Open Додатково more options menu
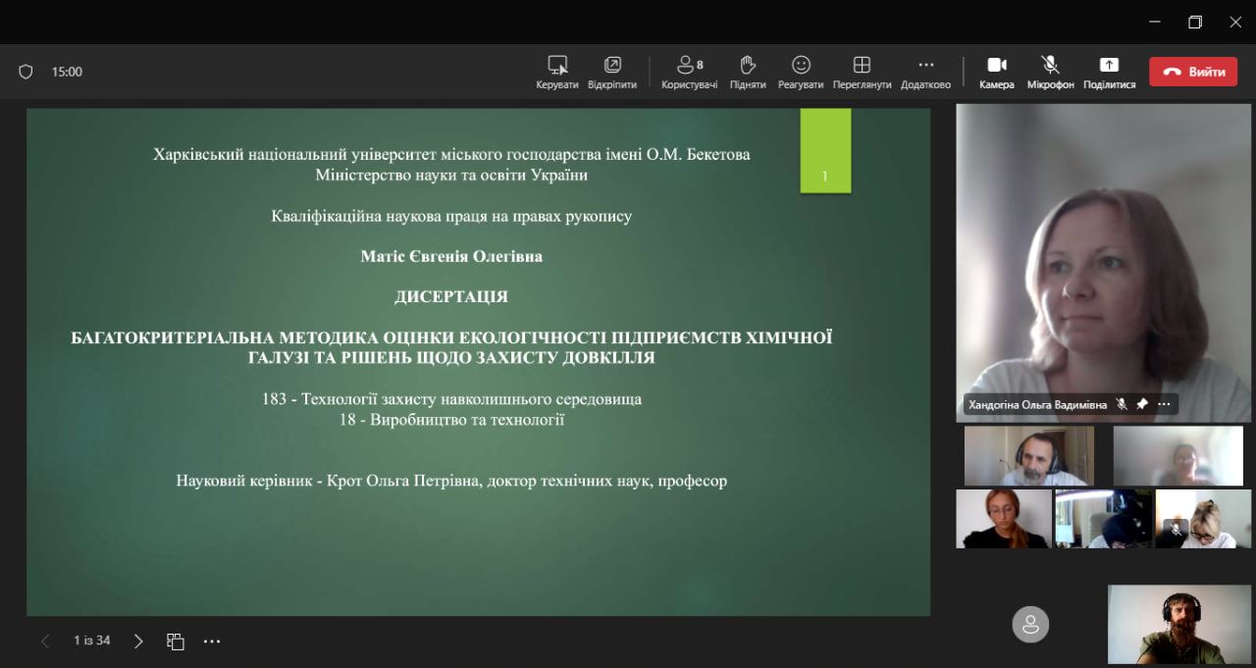Screen dimensions: 1256x668 click(925, 66)
